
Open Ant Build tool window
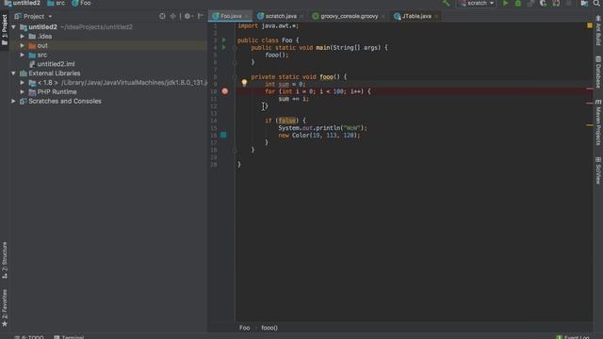pyautogui.click(x=598, y=31)
